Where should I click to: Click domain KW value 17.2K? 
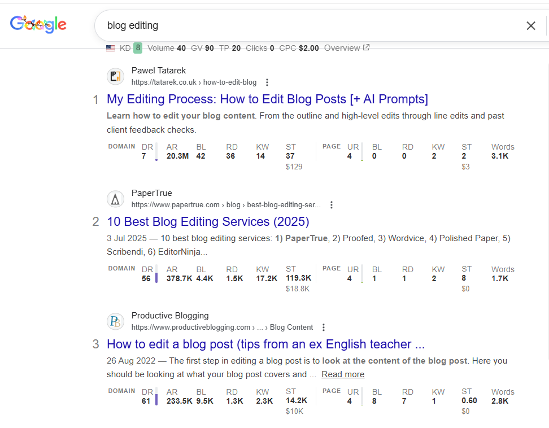[267, 278]
